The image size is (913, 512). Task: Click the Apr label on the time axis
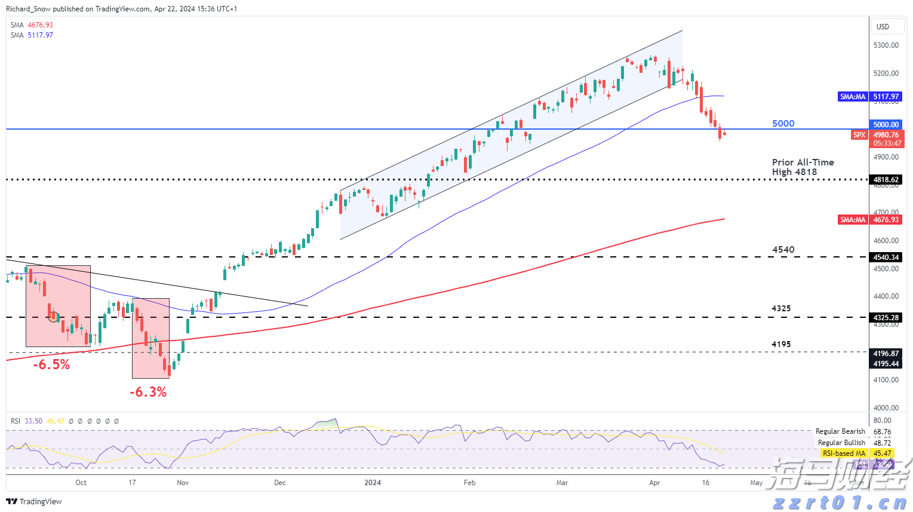(x=654, y=483)
